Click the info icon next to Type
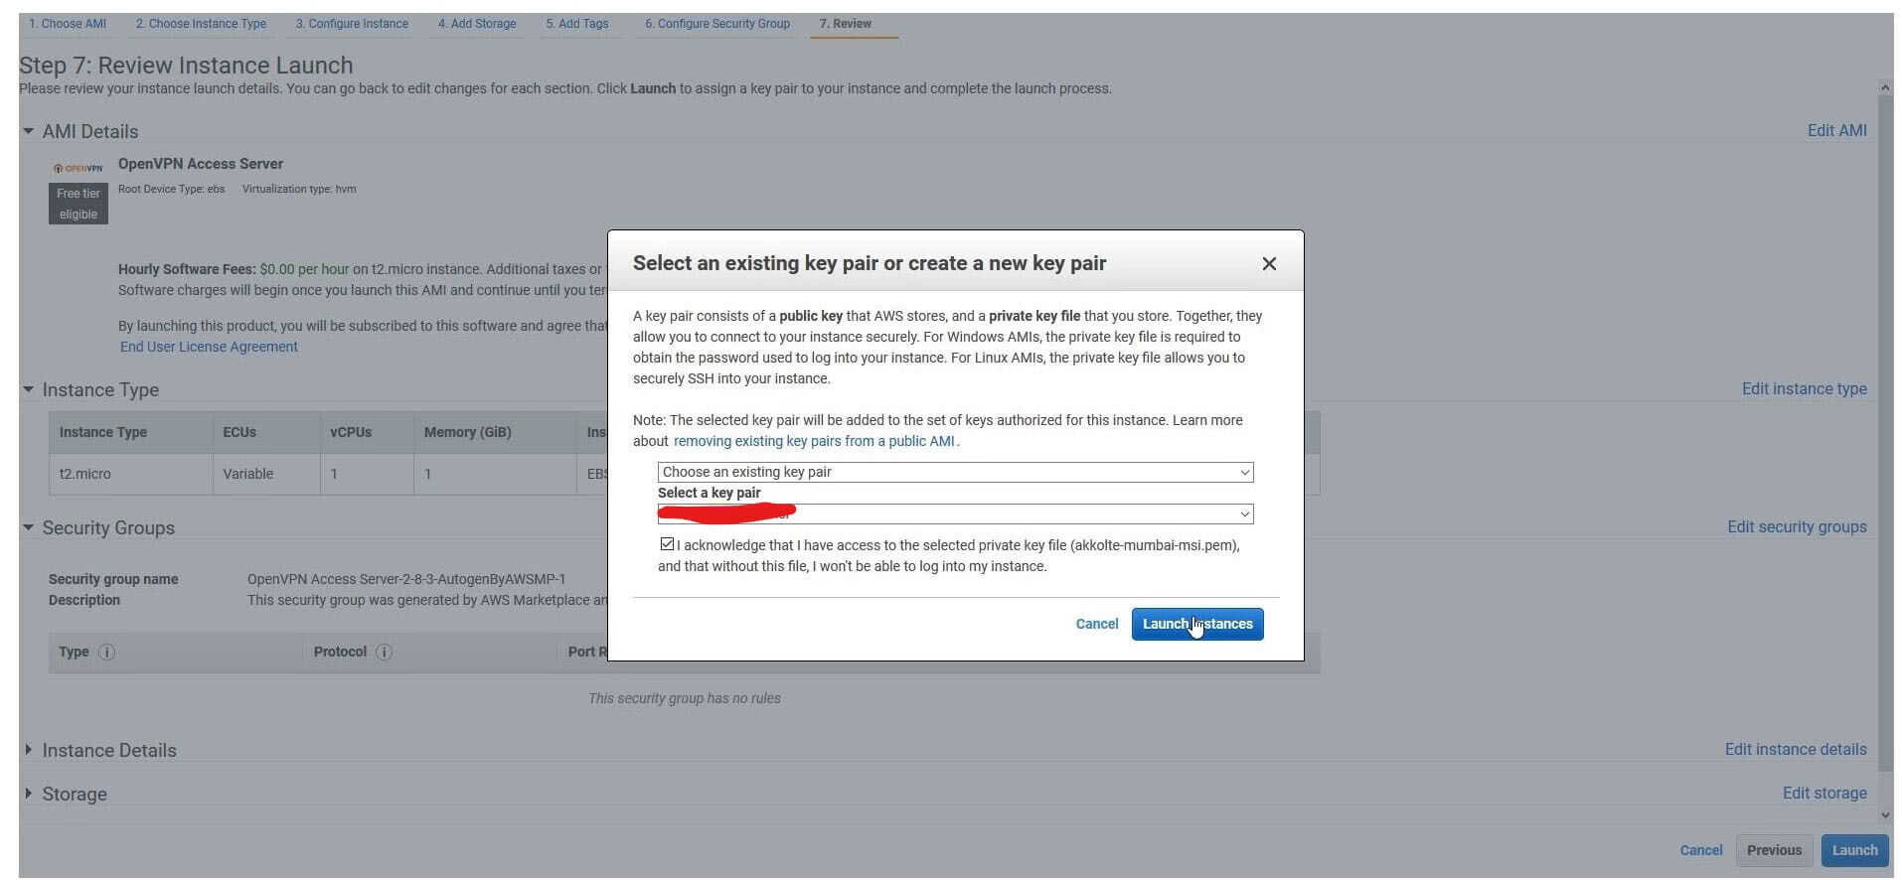This screenshot has width=1902, height=880. tap(107, 653)
